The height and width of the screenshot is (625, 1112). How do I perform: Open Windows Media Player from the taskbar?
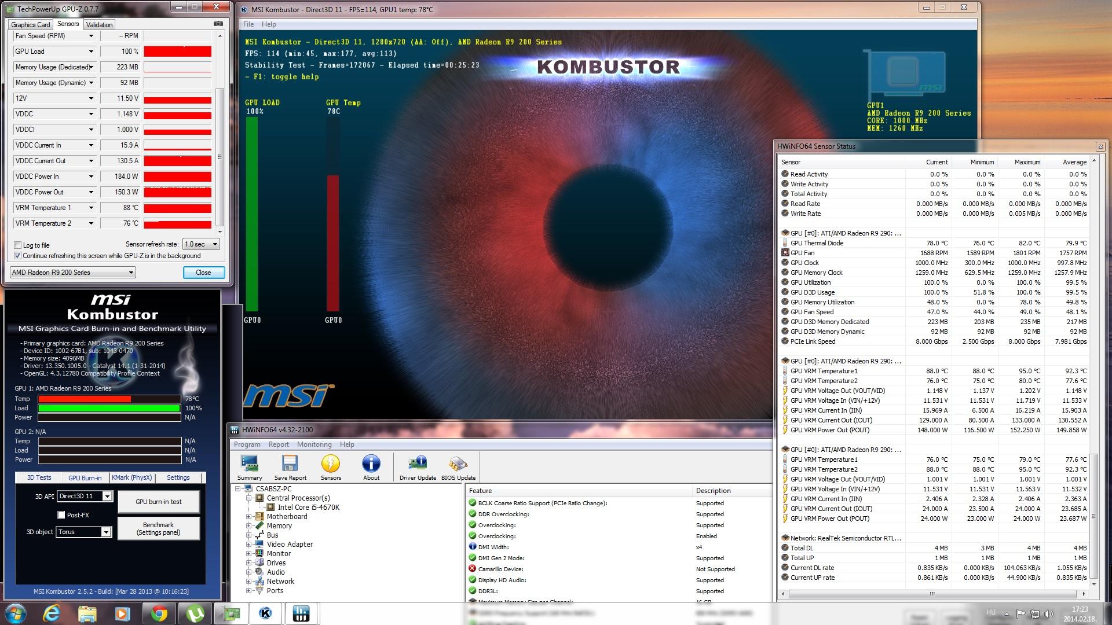point(123,613)
